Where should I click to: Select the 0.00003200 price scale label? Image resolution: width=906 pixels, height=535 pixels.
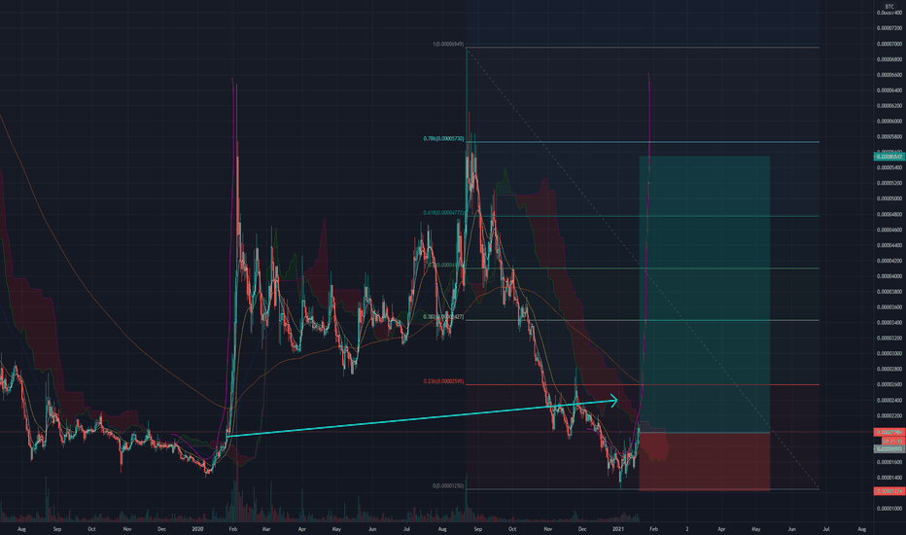[x=889, y=339]
